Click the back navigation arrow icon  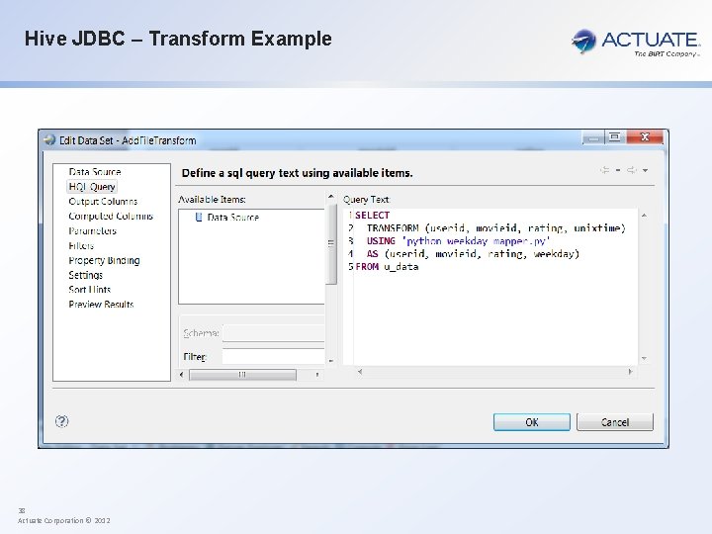tap(604, 170)
